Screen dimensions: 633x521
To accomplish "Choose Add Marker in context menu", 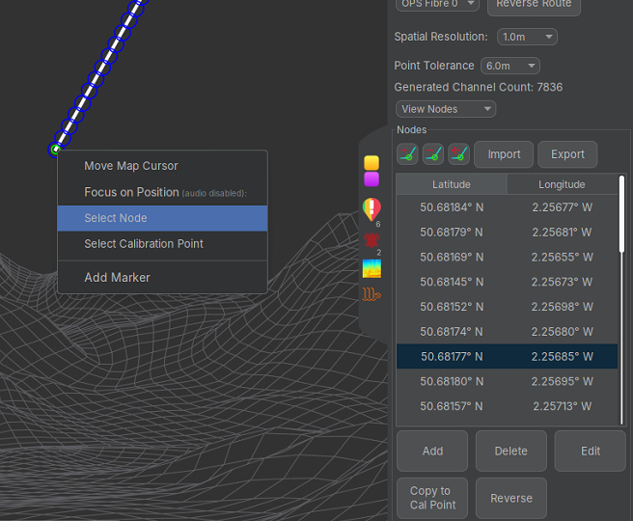I will (x=162, y=278).
